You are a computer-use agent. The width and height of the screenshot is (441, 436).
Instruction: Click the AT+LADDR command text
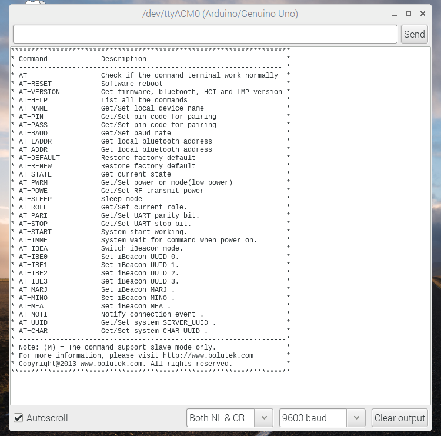[35, 141]
